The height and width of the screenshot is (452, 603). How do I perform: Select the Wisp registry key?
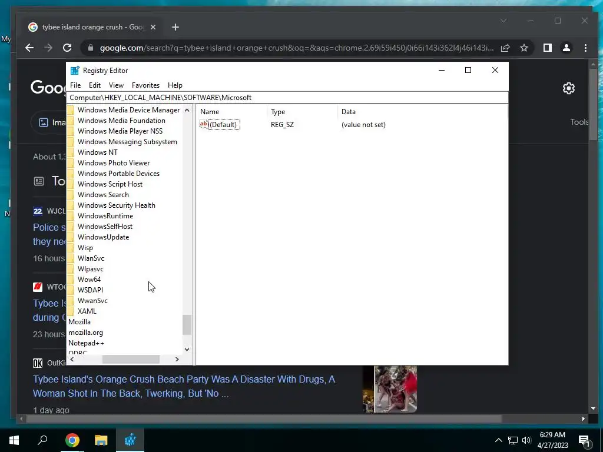(x=85, y=248)
